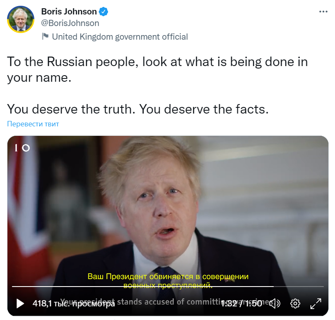The image size is (335, 320).
Task: Click the Перевести твит link
Action: 33,124
